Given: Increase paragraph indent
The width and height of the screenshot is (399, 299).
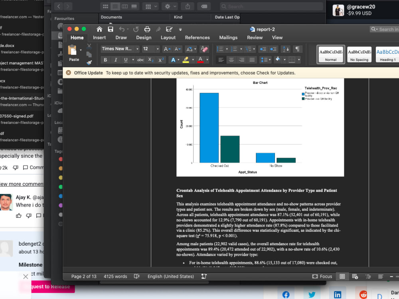Looking at the screenshot, I should [x=273, y=49].
